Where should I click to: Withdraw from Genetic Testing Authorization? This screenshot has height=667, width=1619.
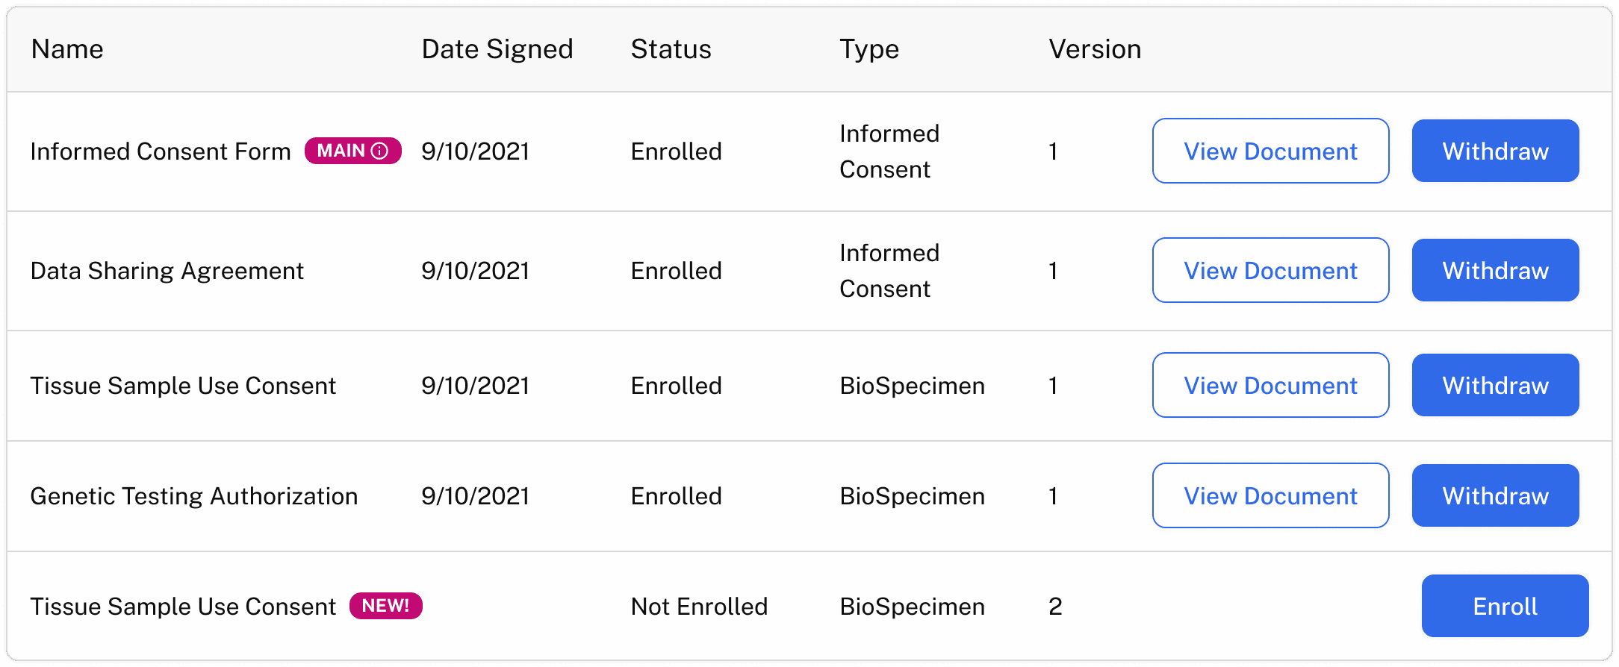tap(1494, 495)
